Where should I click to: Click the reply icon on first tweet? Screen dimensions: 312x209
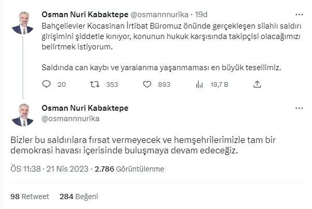[x=46, y=85]
